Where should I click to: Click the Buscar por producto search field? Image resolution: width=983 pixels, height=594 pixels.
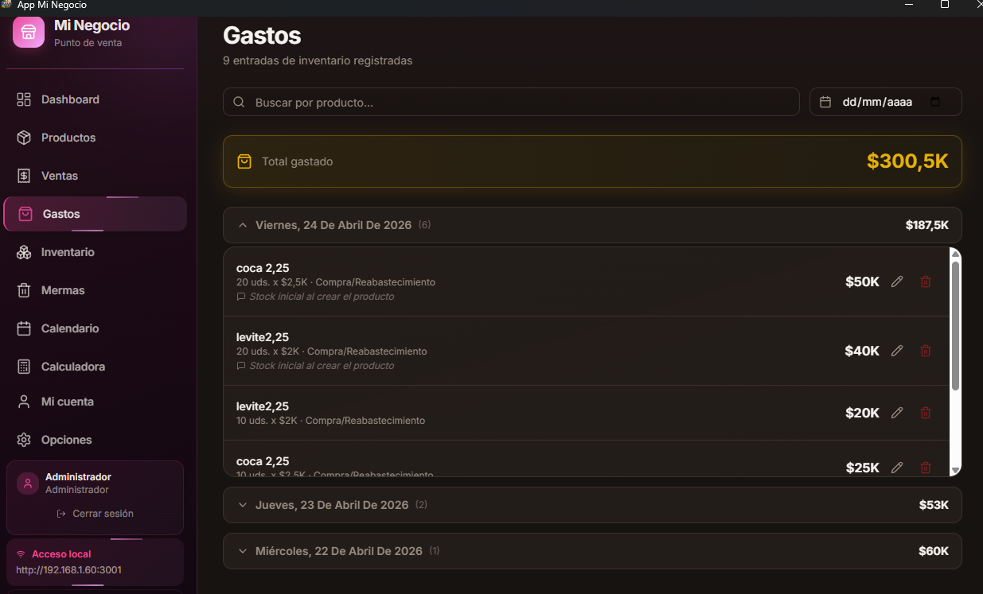(511, 102)
